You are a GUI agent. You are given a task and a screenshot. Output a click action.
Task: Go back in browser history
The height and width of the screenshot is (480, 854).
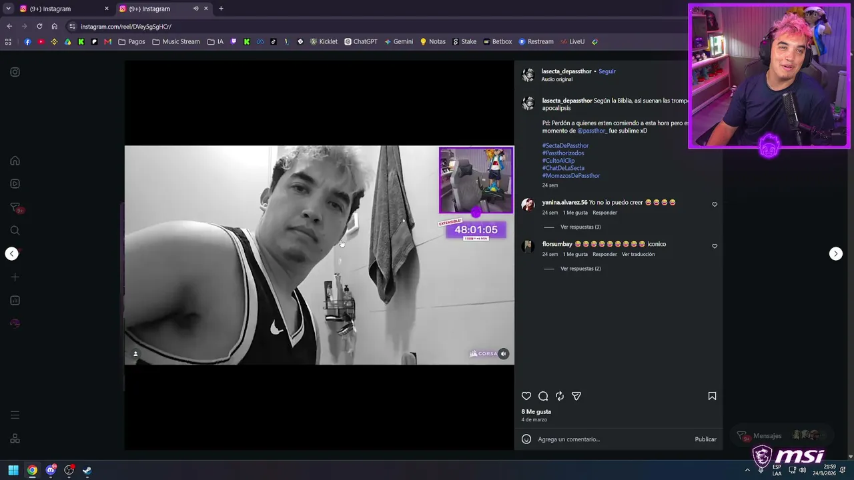click(9, 27)
